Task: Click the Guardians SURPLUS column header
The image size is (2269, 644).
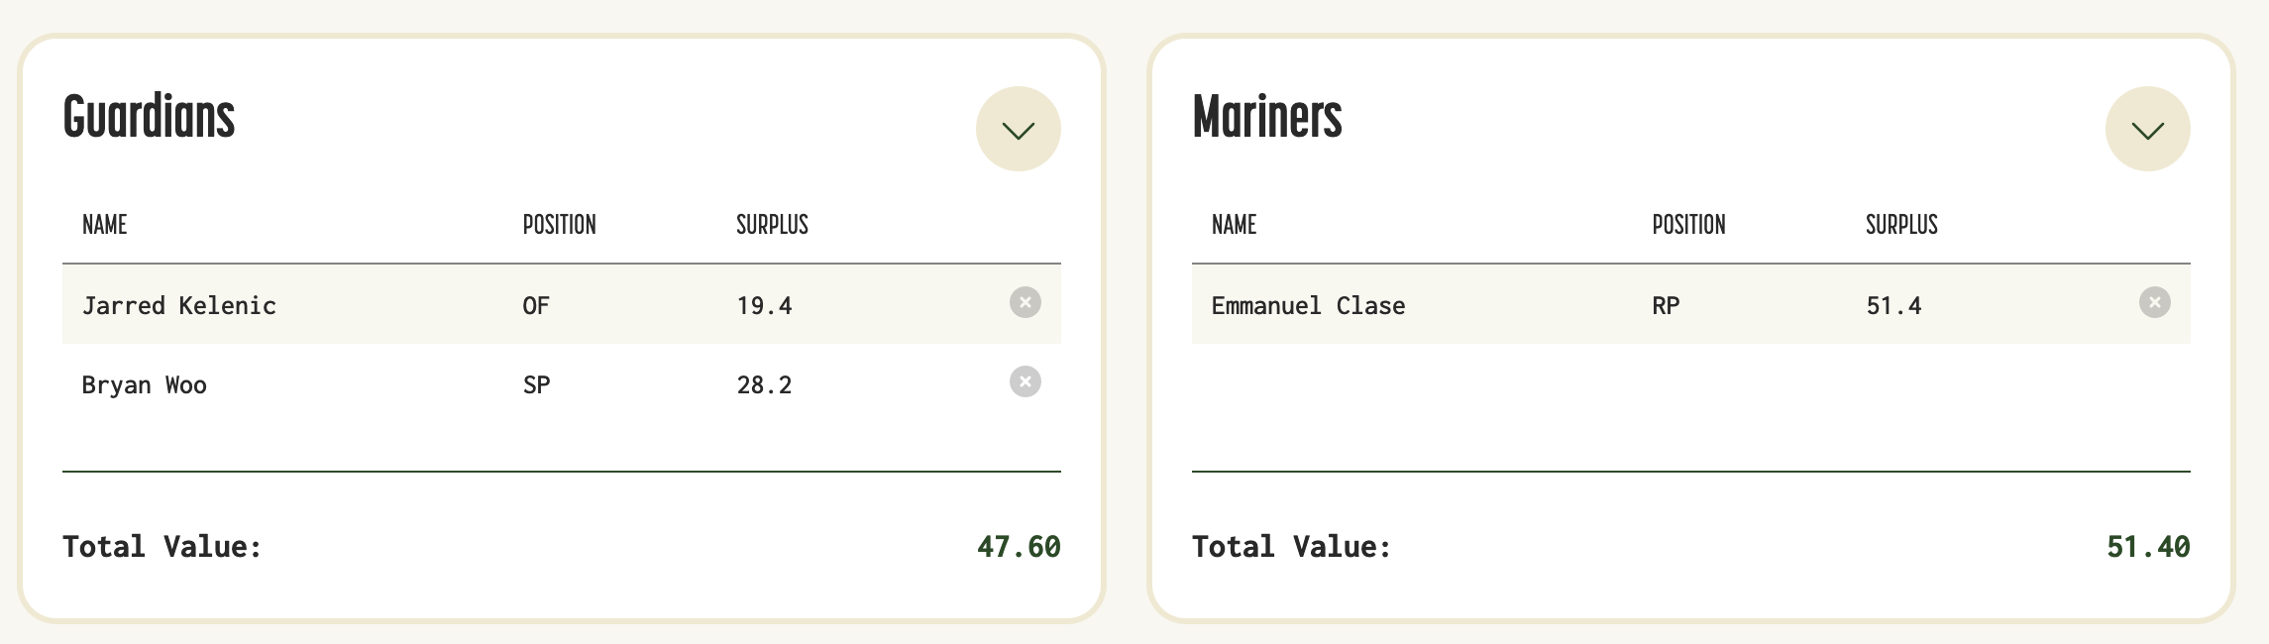Action: coord(772,225)
